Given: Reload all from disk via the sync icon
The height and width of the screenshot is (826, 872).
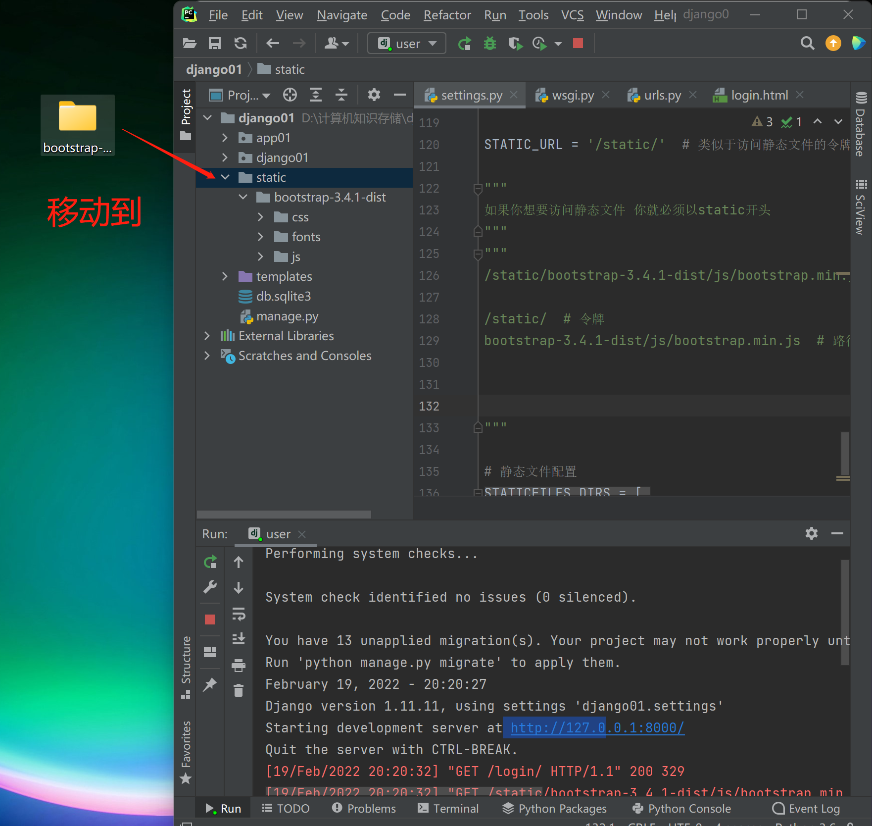Looking at the screenshot, I should [x=241, y=44].
